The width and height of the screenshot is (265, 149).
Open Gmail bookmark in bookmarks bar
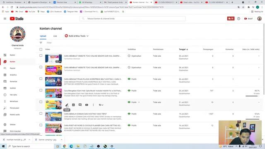pos(19,12)
